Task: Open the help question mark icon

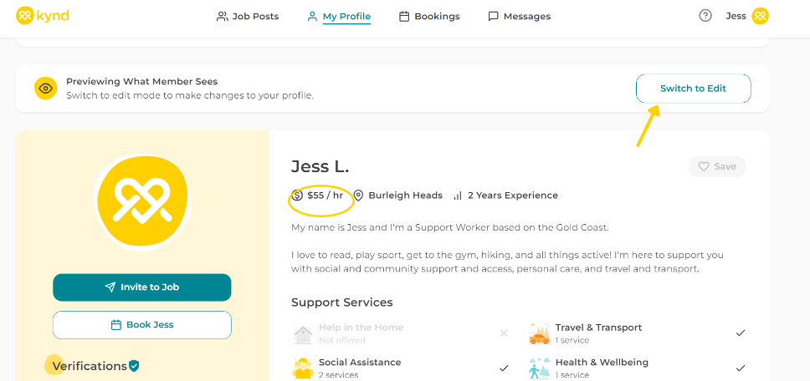Action: [x=705, y=16]
